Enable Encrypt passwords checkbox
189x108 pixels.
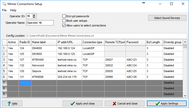64,16
